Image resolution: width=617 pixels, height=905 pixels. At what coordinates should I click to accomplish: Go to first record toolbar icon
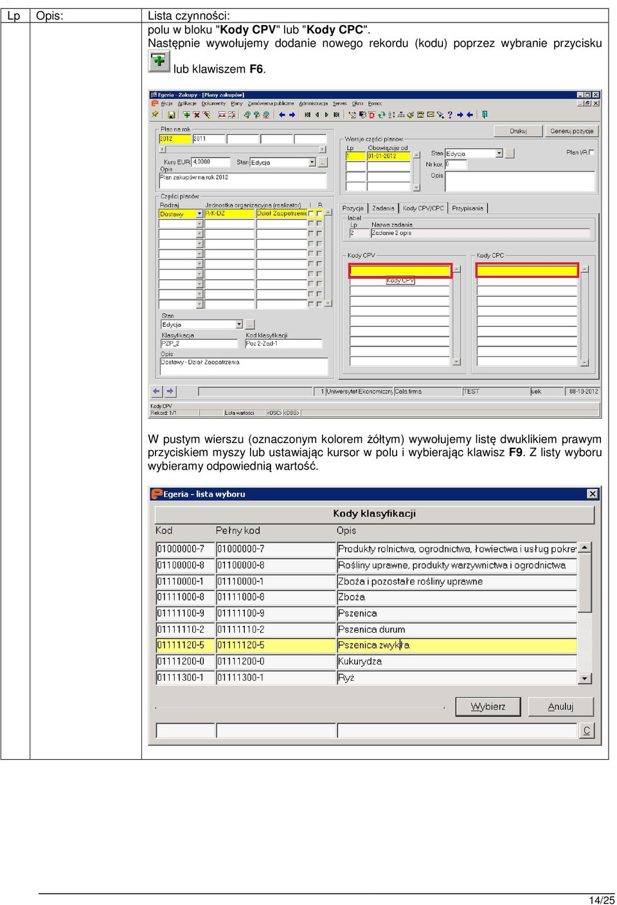[x=307, y=115]
